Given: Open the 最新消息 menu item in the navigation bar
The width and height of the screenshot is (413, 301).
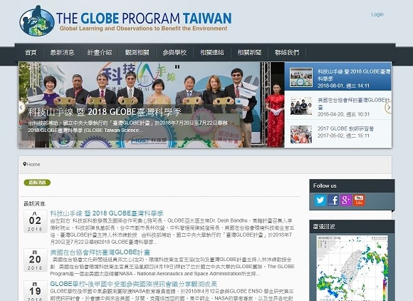Looking at the screenshot, I should click(62, 52).
